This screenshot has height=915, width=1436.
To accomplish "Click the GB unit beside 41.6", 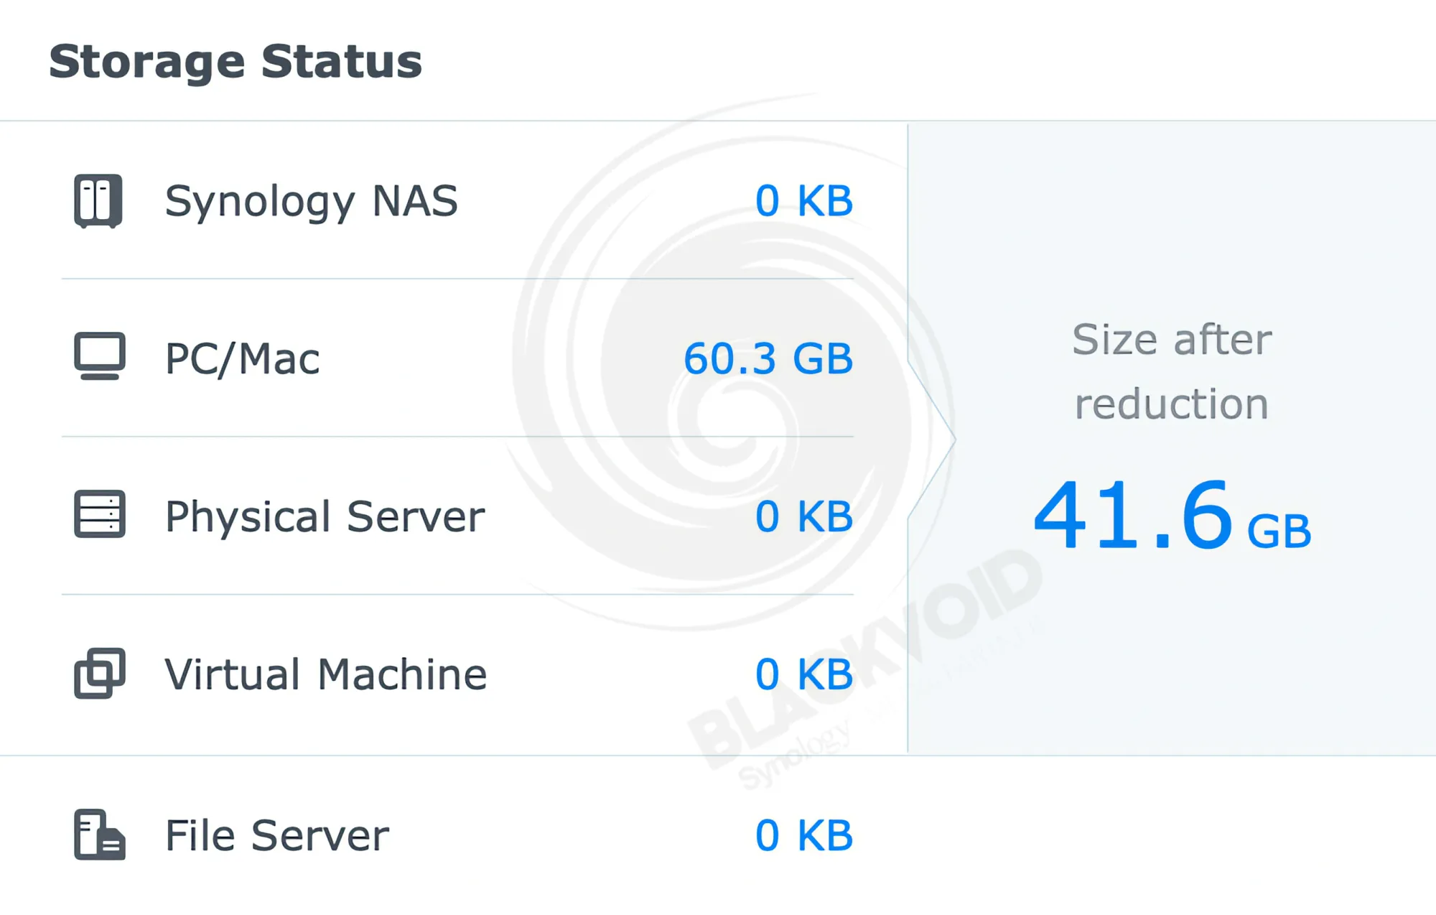I will pos(1279,532).
